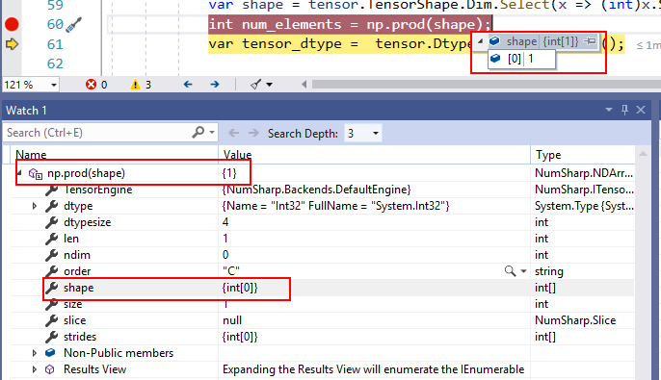Click the horizontal scrollbar left arrow in editor
The width and height of the screenshot is (661, 380).
pos(304,84)
